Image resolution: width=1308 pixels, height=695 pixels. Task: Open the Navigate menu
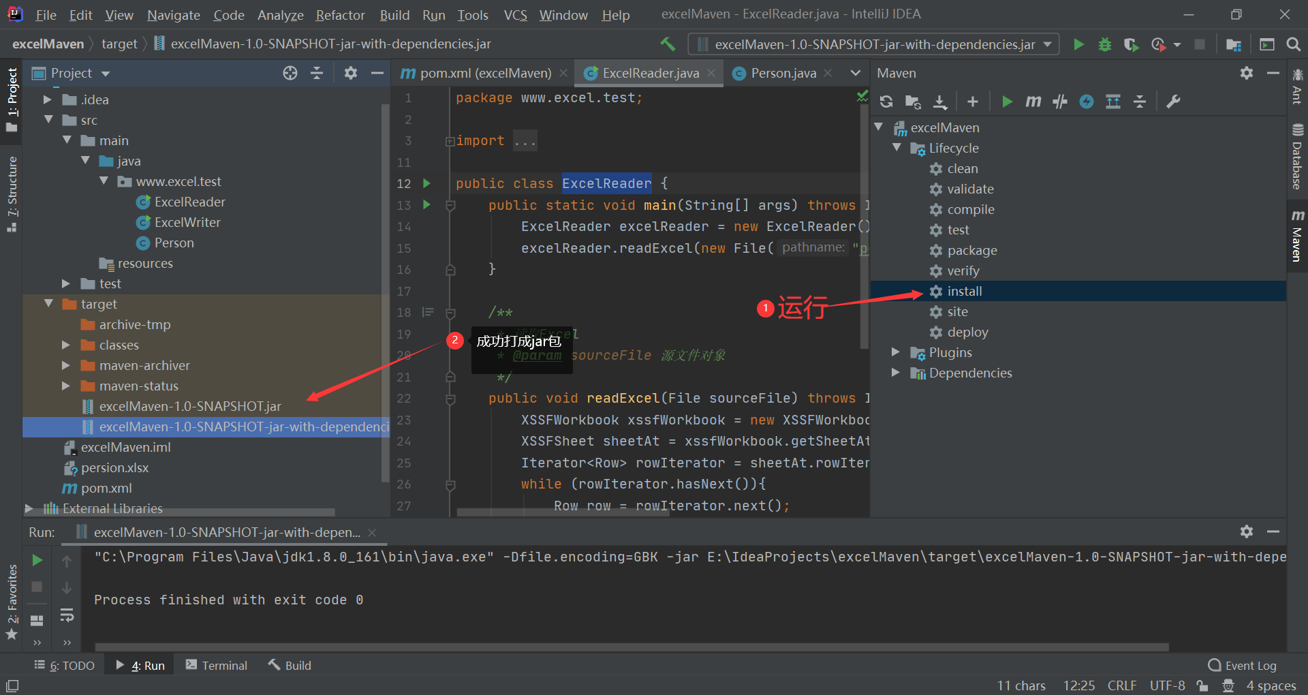tap(174, 15)
